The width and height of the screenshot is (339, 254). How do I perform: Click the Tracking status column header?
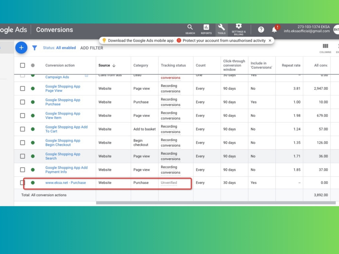173,65
